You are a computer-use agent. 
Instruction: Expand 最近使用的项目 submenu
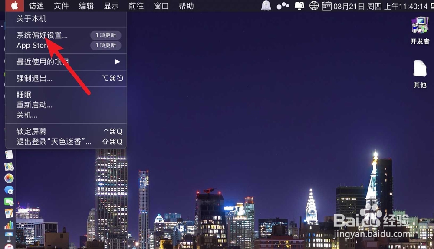(66, 62)
